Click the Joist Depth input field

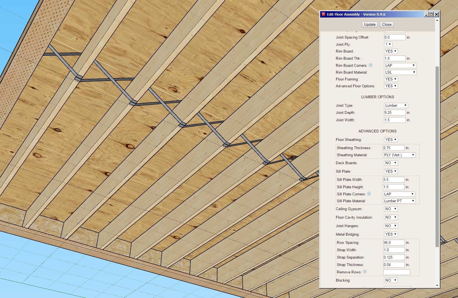tap(395, 112)
